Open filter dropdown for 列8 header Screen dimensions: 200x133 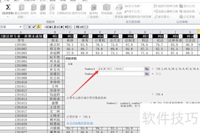pyautogui.click(x=166, y=37)
